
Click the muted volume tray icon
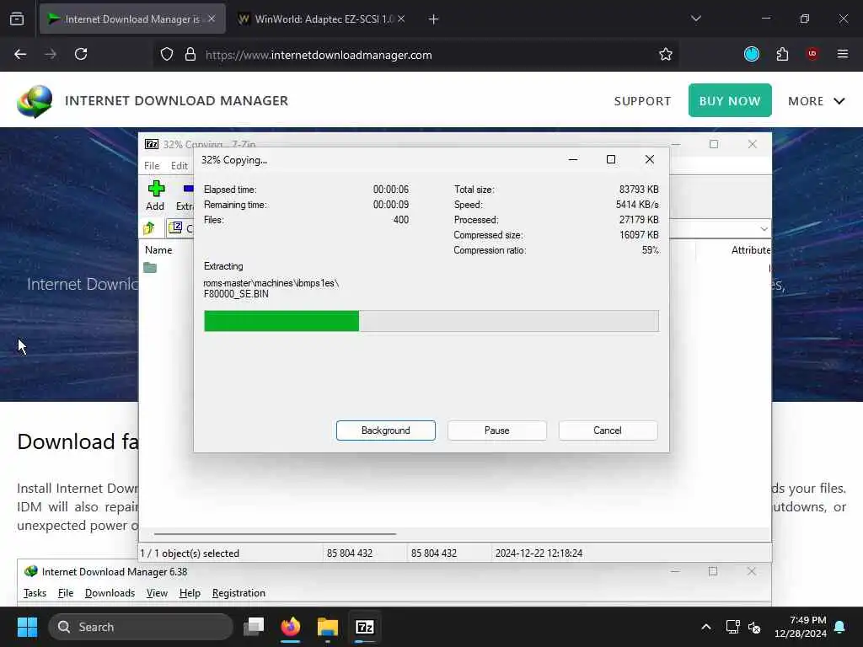click(x=754, y=627)
